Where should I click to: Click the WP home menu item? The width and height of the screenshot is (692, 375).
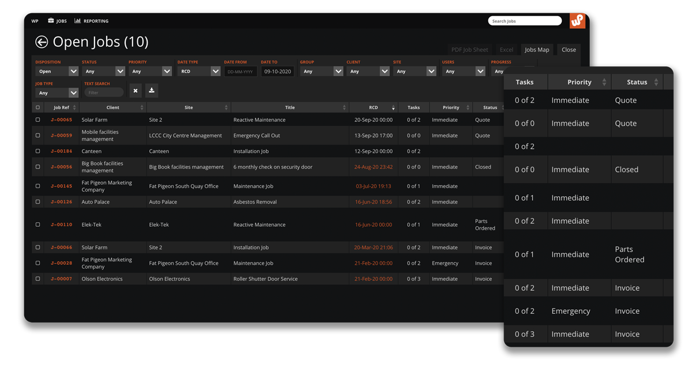pos(35,21)
